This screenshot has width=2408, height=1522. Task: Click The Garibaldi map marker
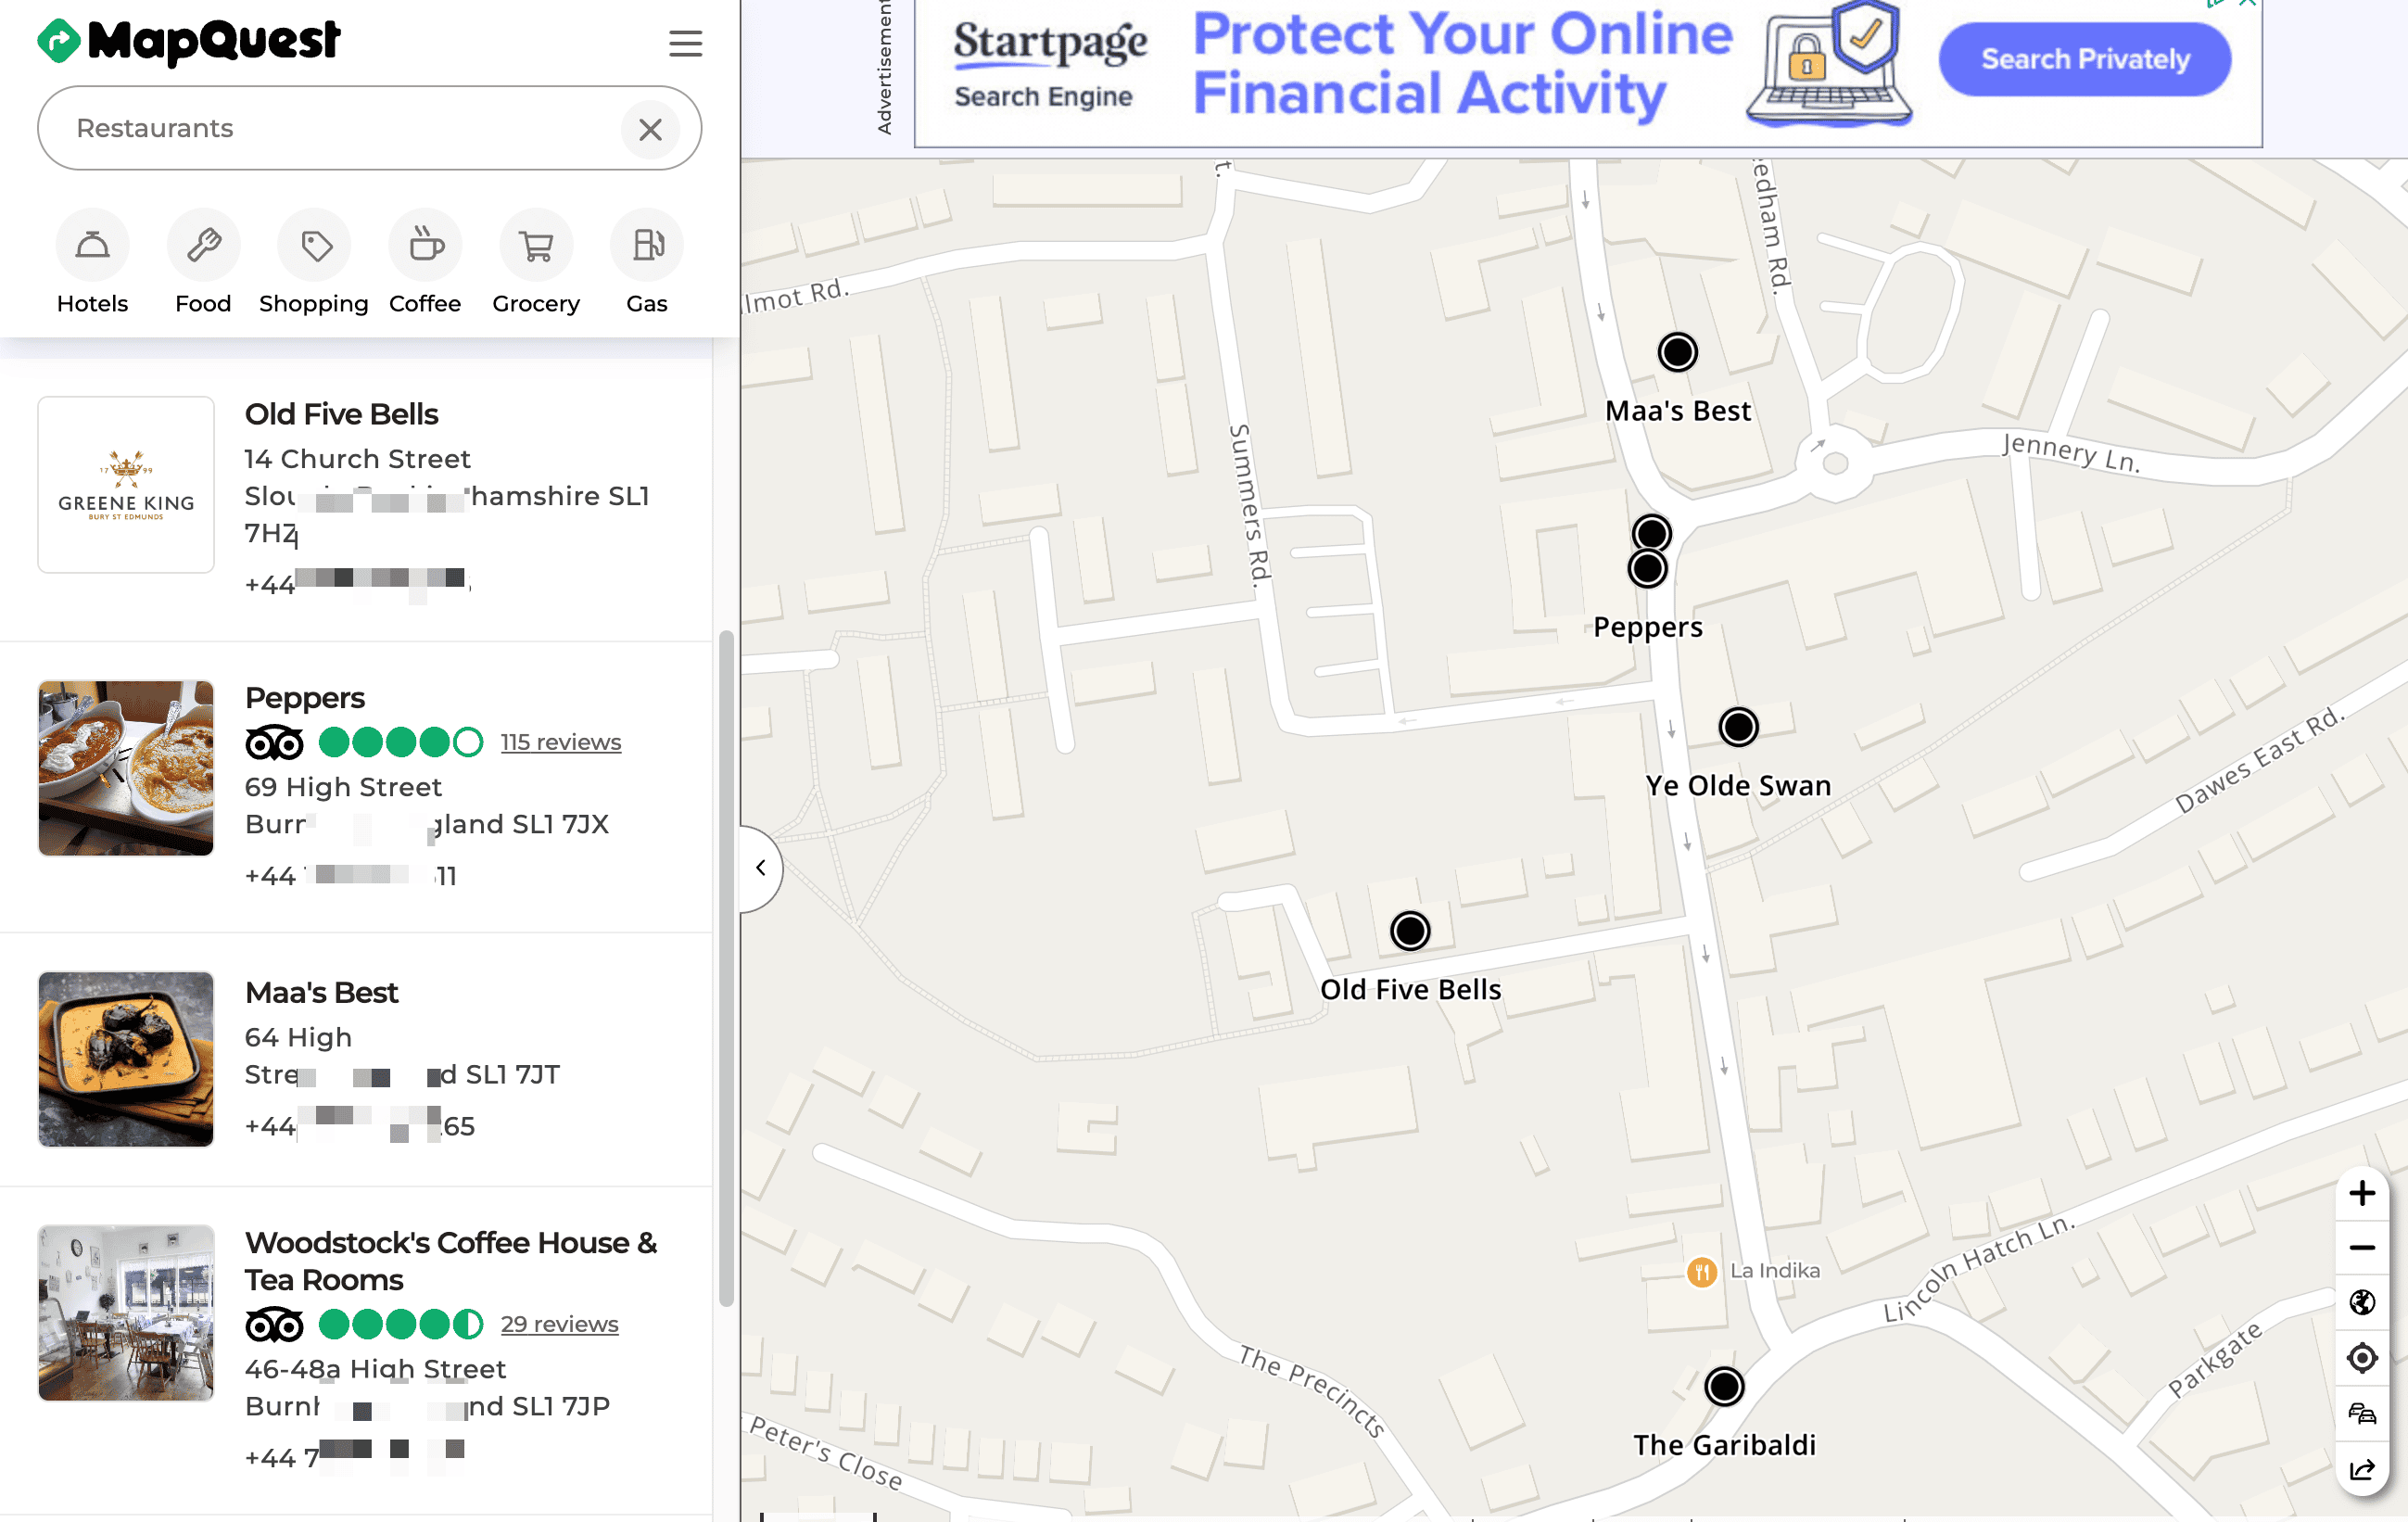pos(1723,1386)
